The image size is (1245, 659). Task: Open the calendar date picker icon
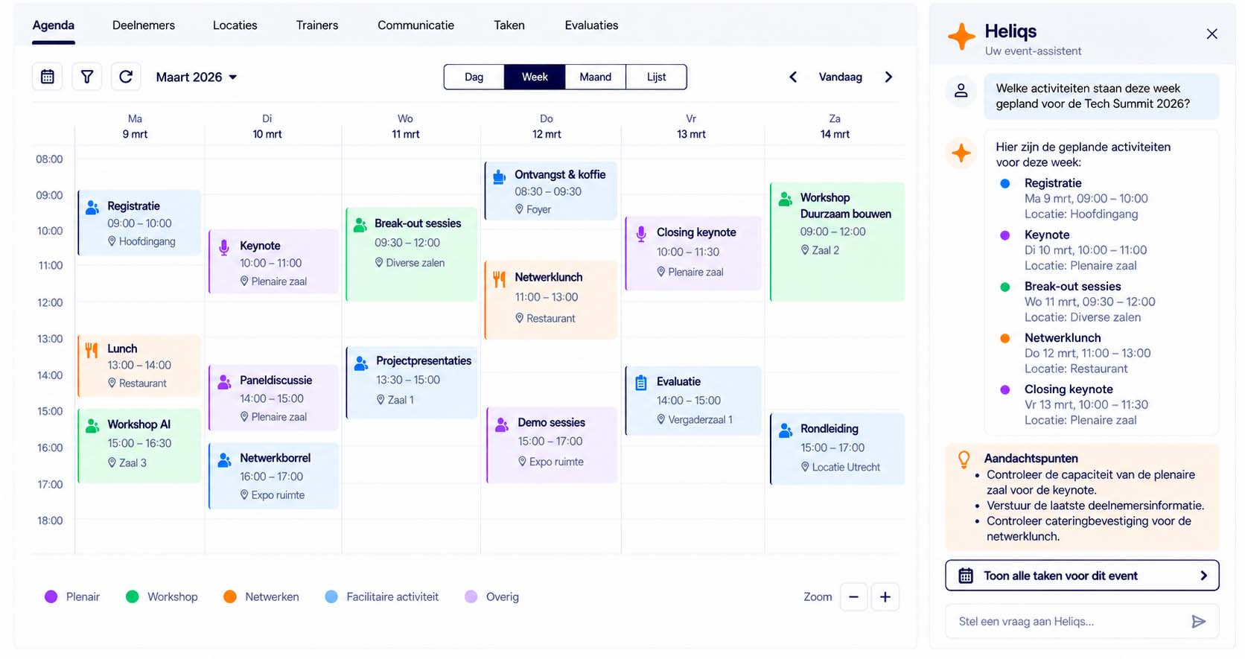(48, 77)
